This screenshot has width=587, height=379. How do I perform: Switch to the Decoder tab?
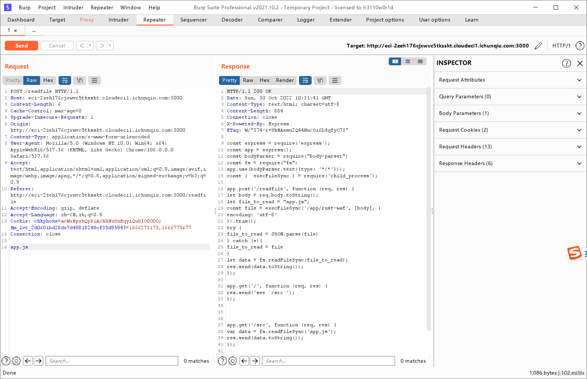click(x=232, y=20)
